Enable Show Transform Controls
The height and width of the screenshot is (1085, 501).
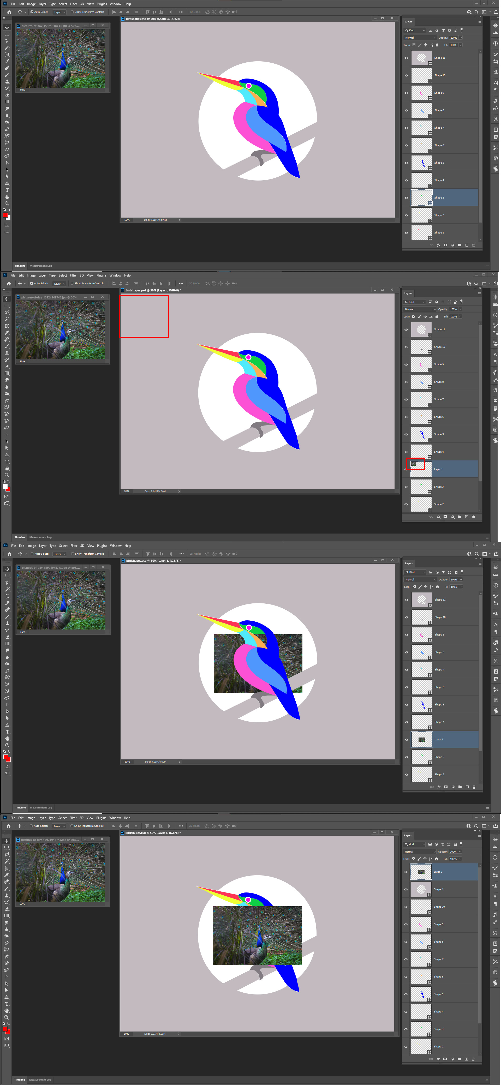click(x=73, y=12)
